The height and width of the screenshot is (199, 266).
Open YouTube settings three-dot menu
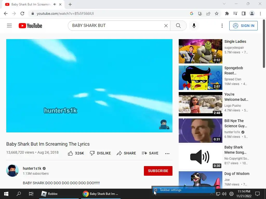[x=222, y=26]
